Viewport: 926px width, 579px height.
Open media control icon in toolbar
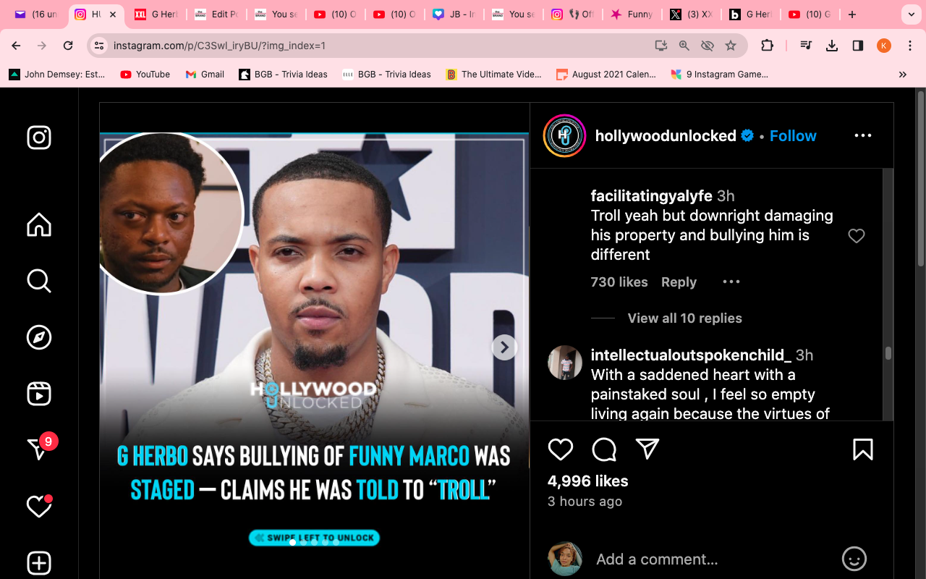(806, 46)
